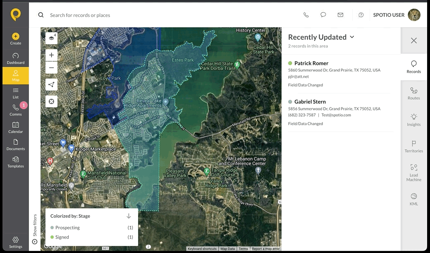The height and width of the screenshot is (253, 430).
Task: Click the search magnifier icon
Action: [x=41, y=15]
